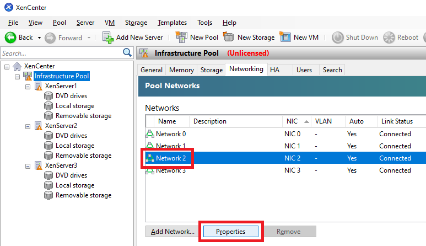Viewport: 426px width, 246px height.
Task: Collapse the XenServer3 tree node
Action: tap(28, 165)
